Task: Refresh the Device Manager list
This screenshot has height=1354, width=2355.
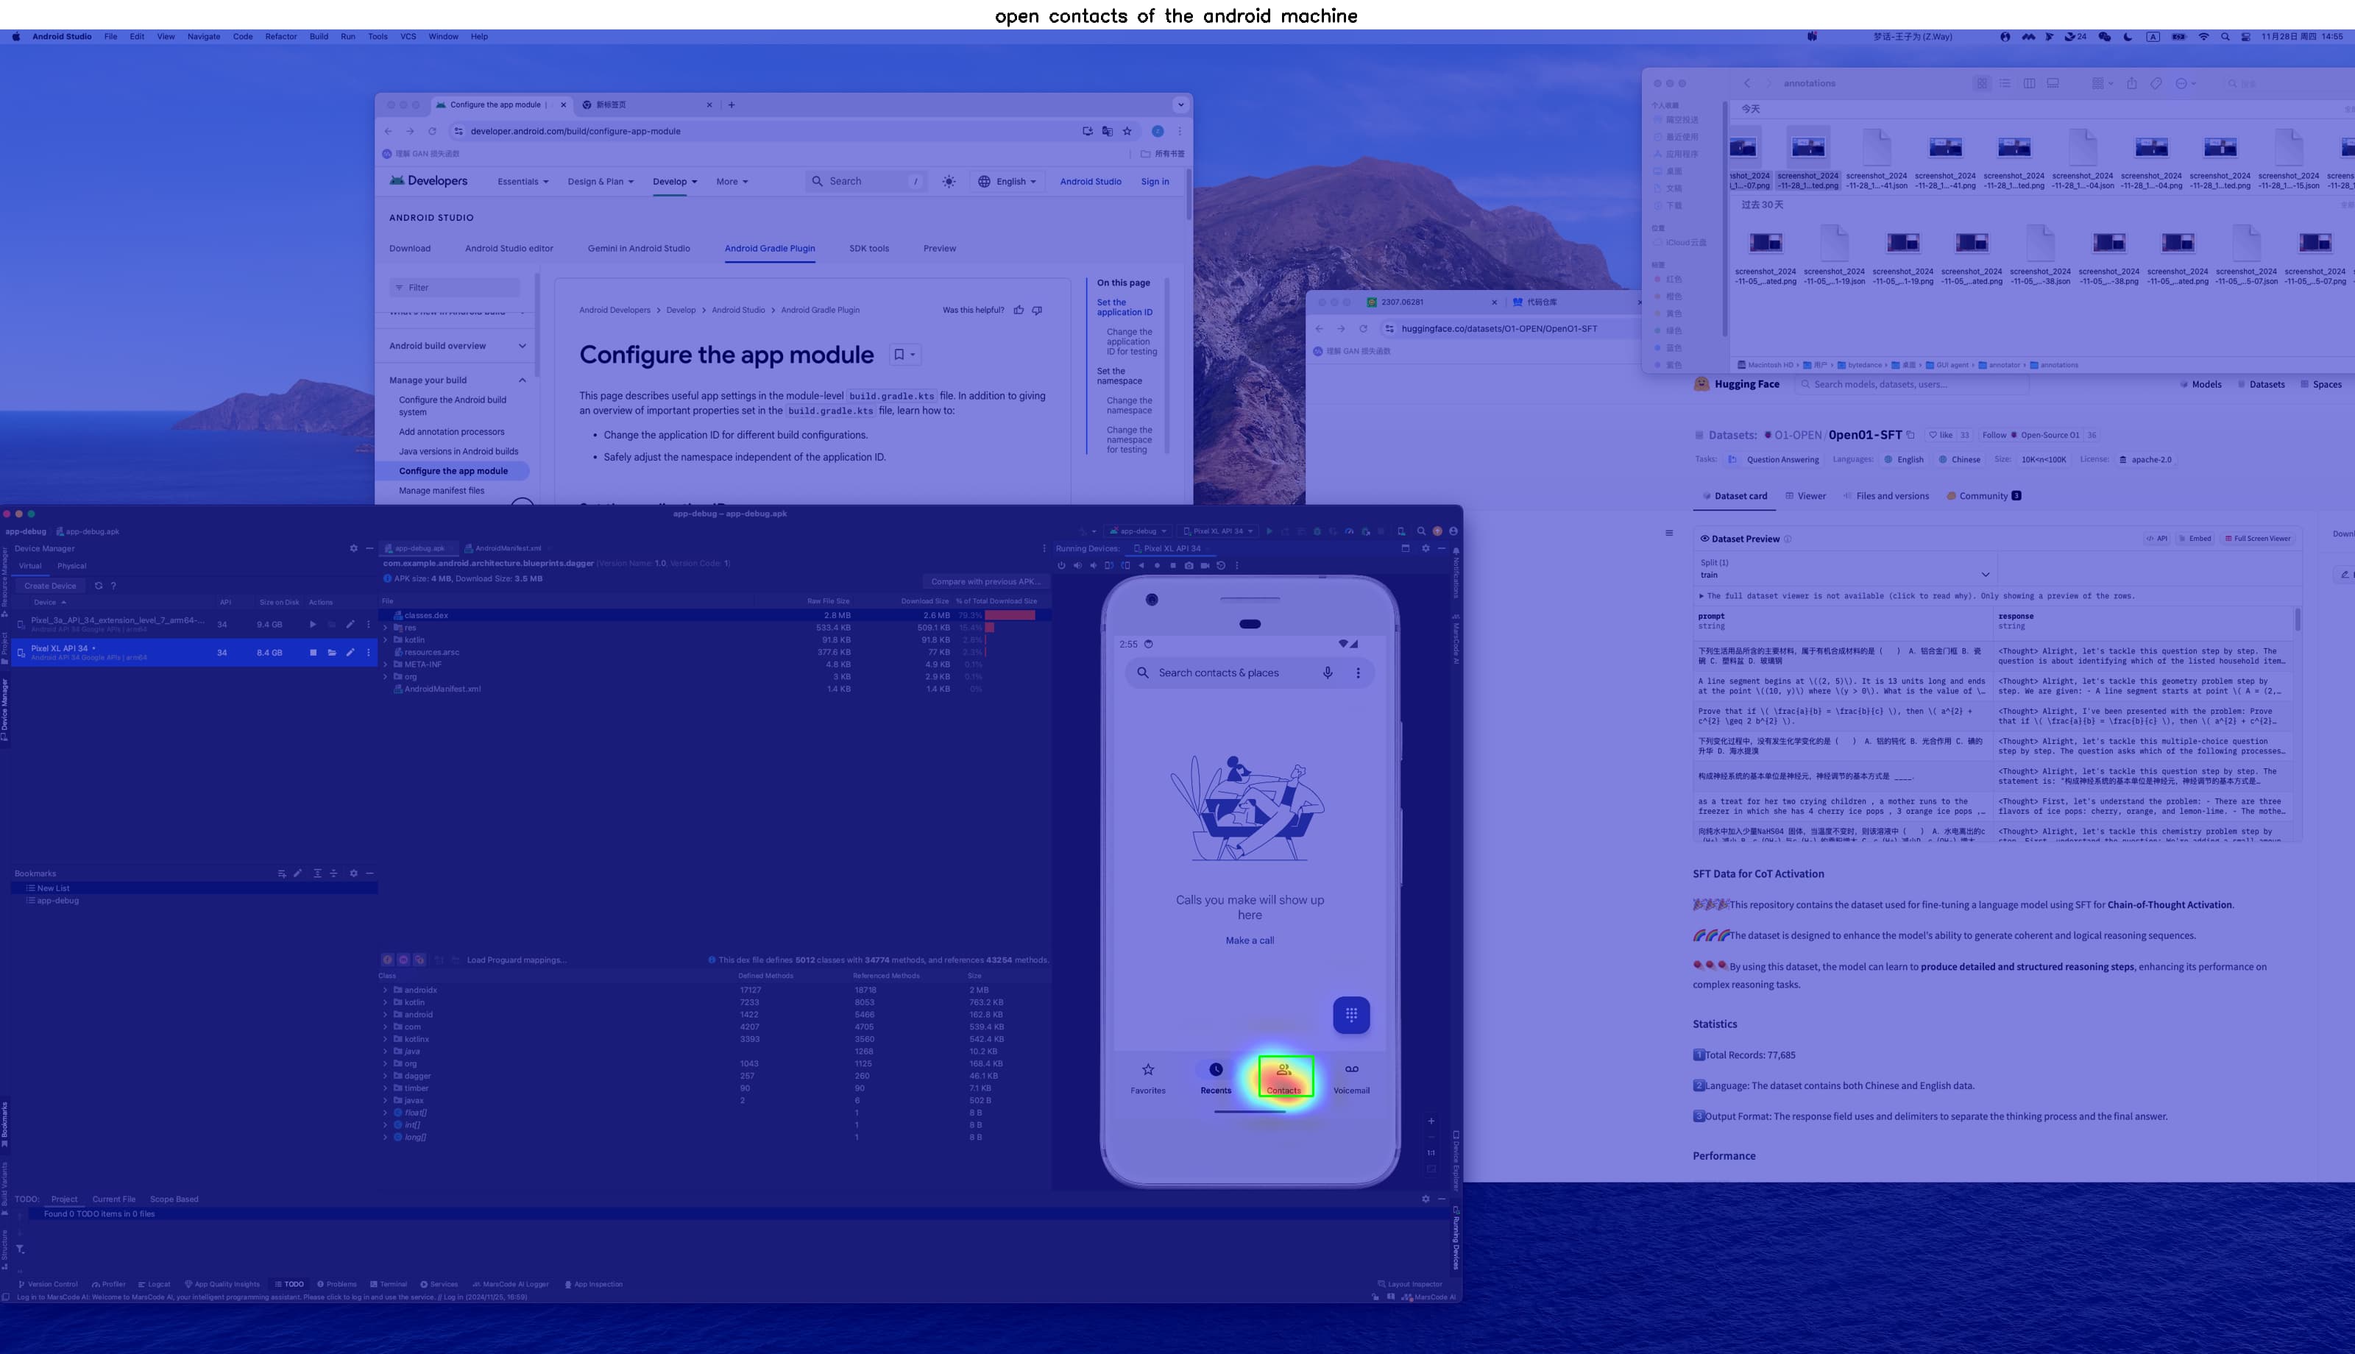Action: click(x=99, y=586)
